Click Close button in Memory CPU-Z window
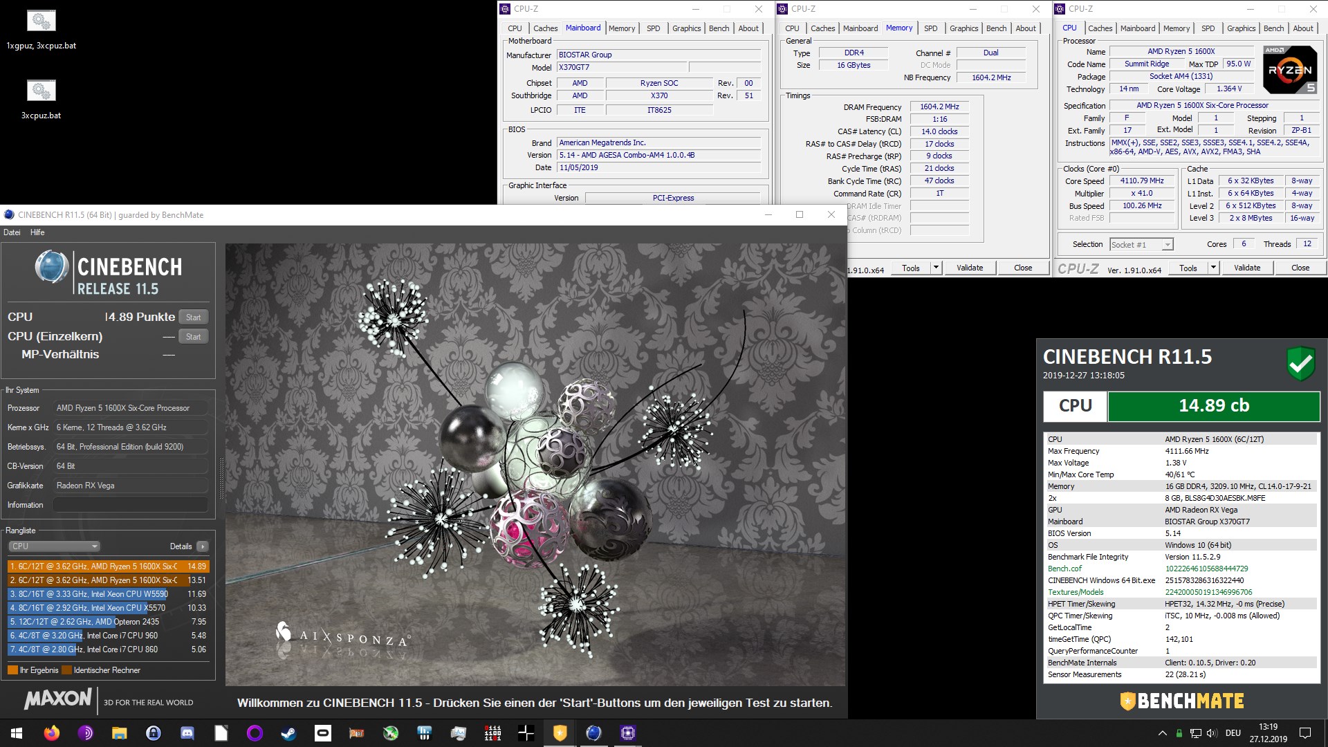 click(1023, 268)
